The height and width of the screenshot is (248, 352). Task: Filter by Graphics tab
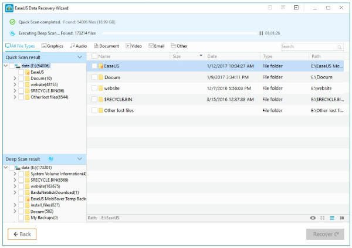click(x=52, y=46)
